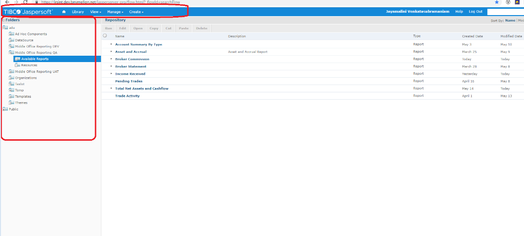Sort the repository by Name
524x236 pixels.
coord(510,21)
